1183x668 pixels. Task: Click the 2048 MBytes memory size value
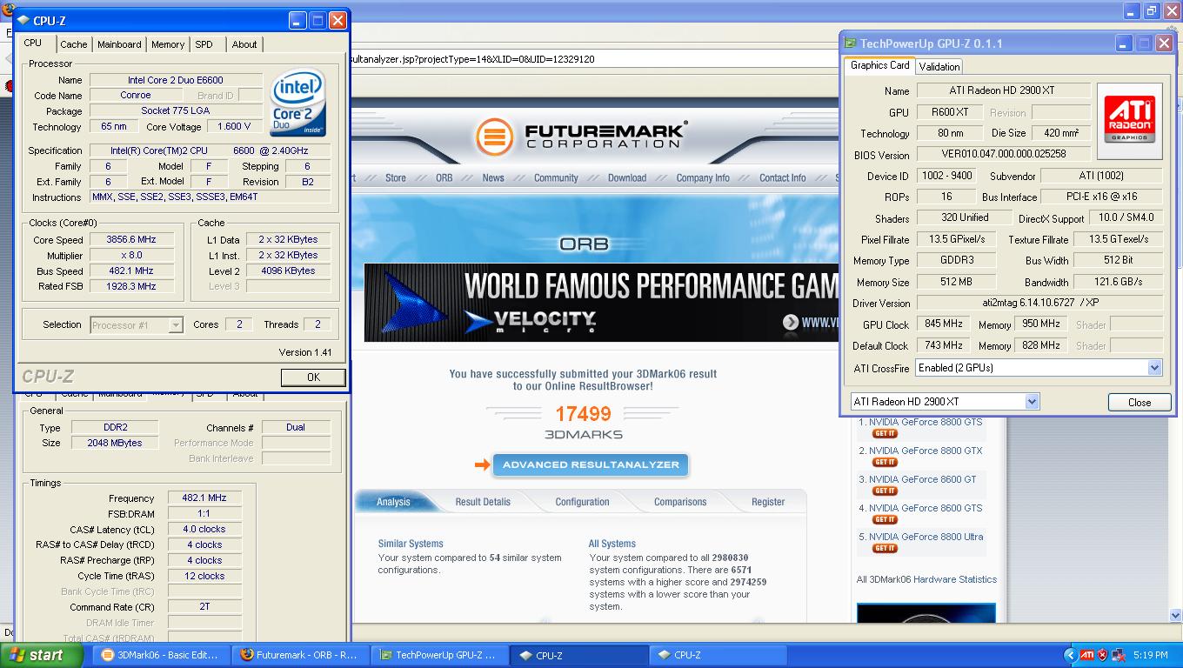click(114, 443)
